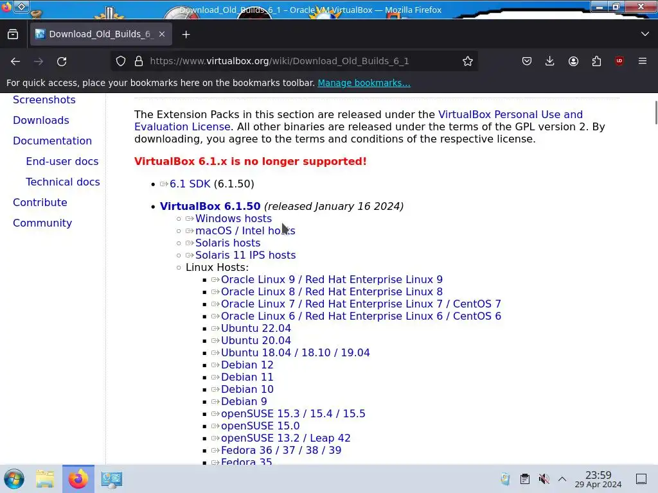Download Oracle Linux 7 / CentOS 7 package

[x=361, y=304]
